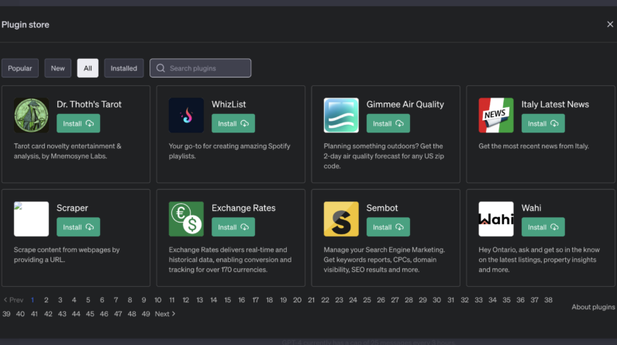The width and height of the screenshot is (617, 345).
Task: Go to page 1
Action: pyautogui.click(x=33, y=300)
